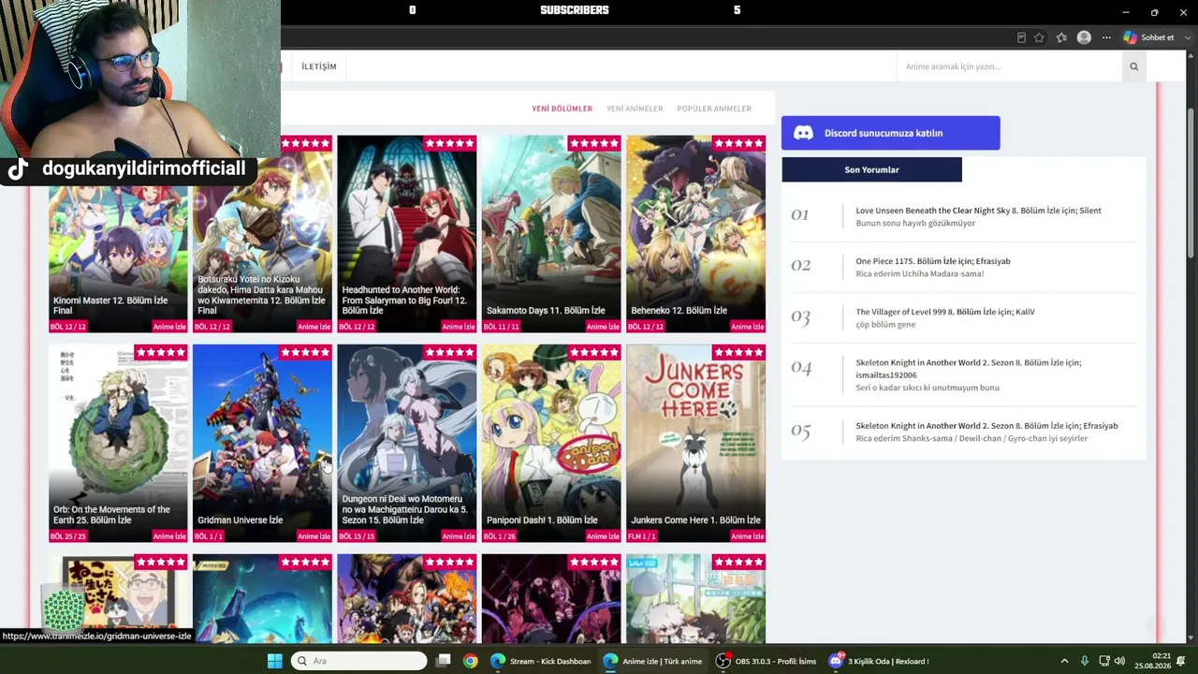Viewport: 1198px width, 674px height.
Task: Open Dungeon ni Deai wo Motomeru card
Action: point(406,443)
